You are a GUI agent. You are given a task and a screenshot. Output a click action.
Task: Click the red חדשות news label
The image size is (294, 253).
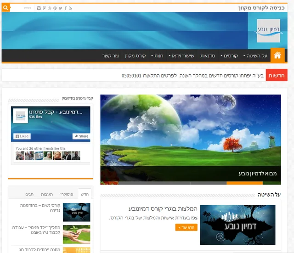pos(277,75)
